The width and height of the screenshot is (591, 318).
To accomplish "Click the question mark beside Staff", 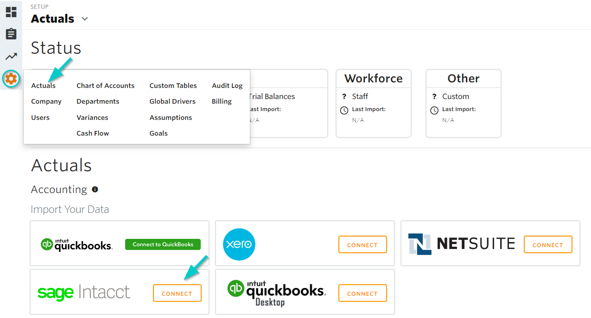I will tap(344, 96).
